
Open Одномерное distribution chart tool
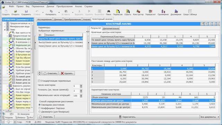[x=163, y=11]
